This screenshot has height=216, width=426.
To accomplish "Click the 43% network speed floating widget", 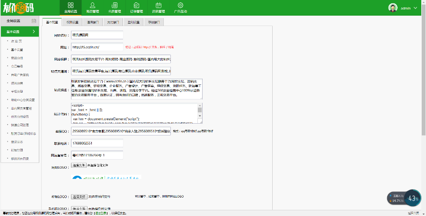I will click(x=413, y=198).
